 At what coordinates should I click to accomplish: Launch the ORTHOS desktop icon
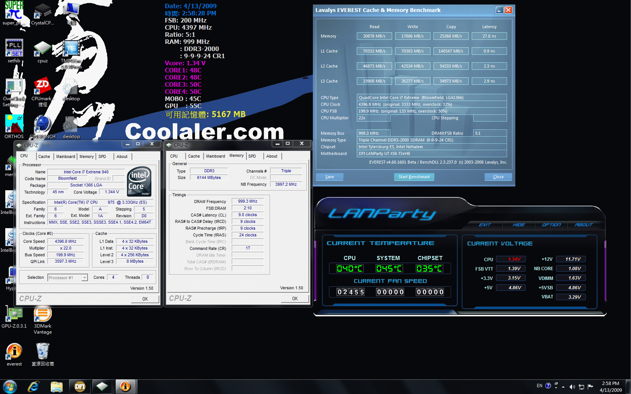[14, 126]
